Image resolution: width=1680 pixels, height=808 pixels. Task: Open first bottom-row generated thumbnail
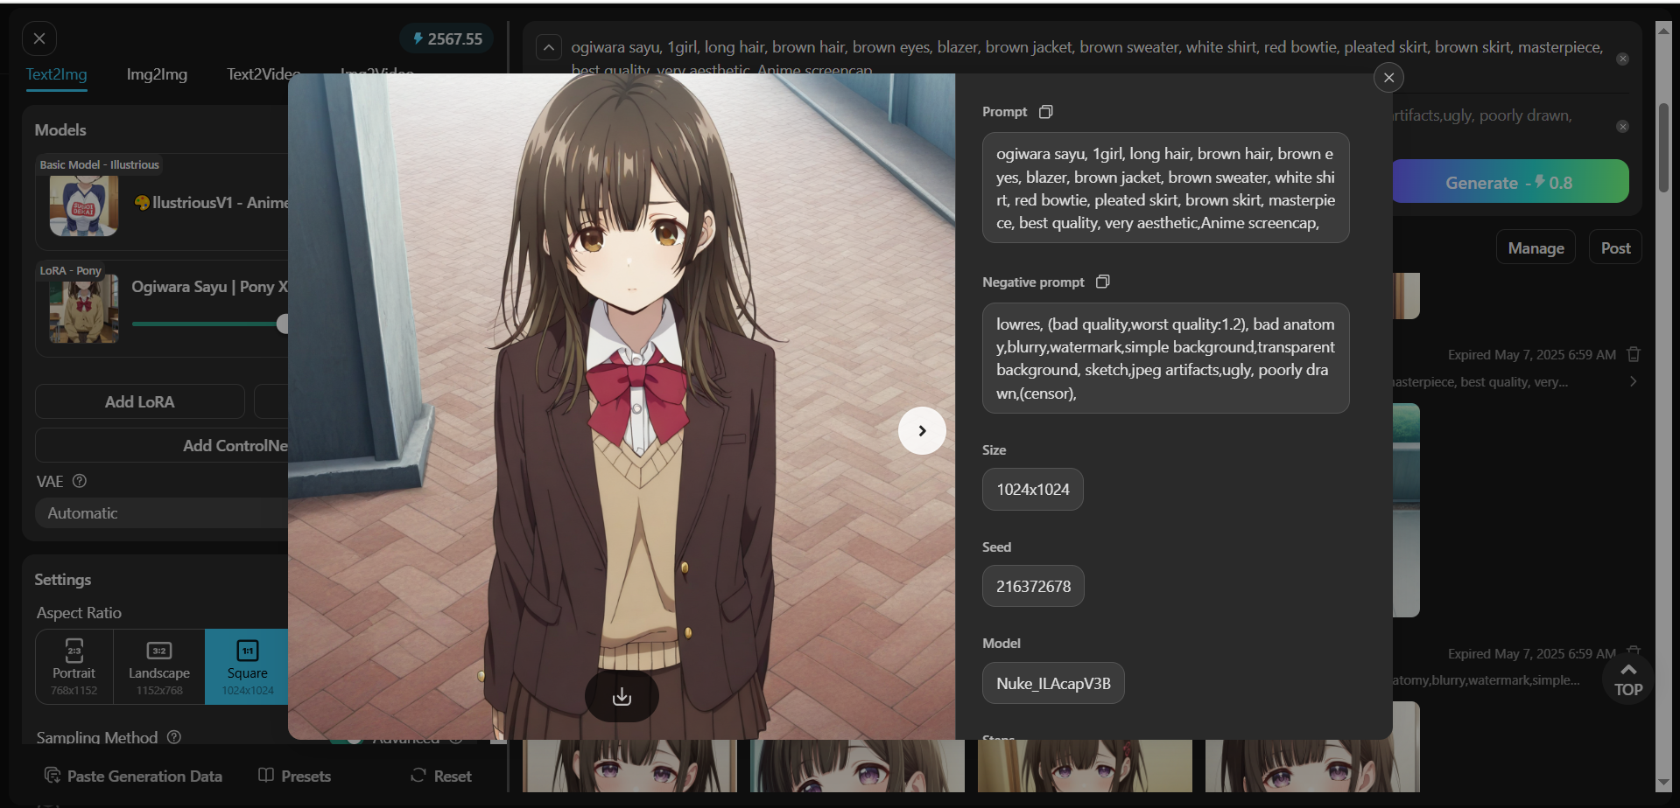(x=629, y=766)
